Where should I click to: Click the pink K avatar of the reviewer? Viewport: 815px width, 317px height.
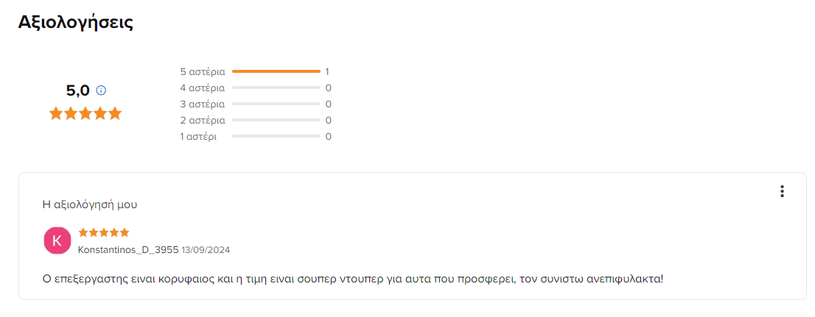pos(57,241)
